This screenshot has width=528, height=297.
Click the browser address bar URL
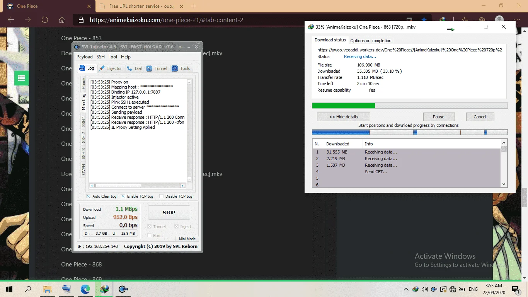166,20
